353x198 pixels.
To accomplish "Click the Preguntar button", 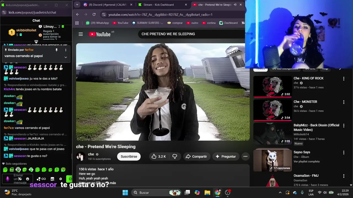I will pyautogui.click(x=226, y=156).
